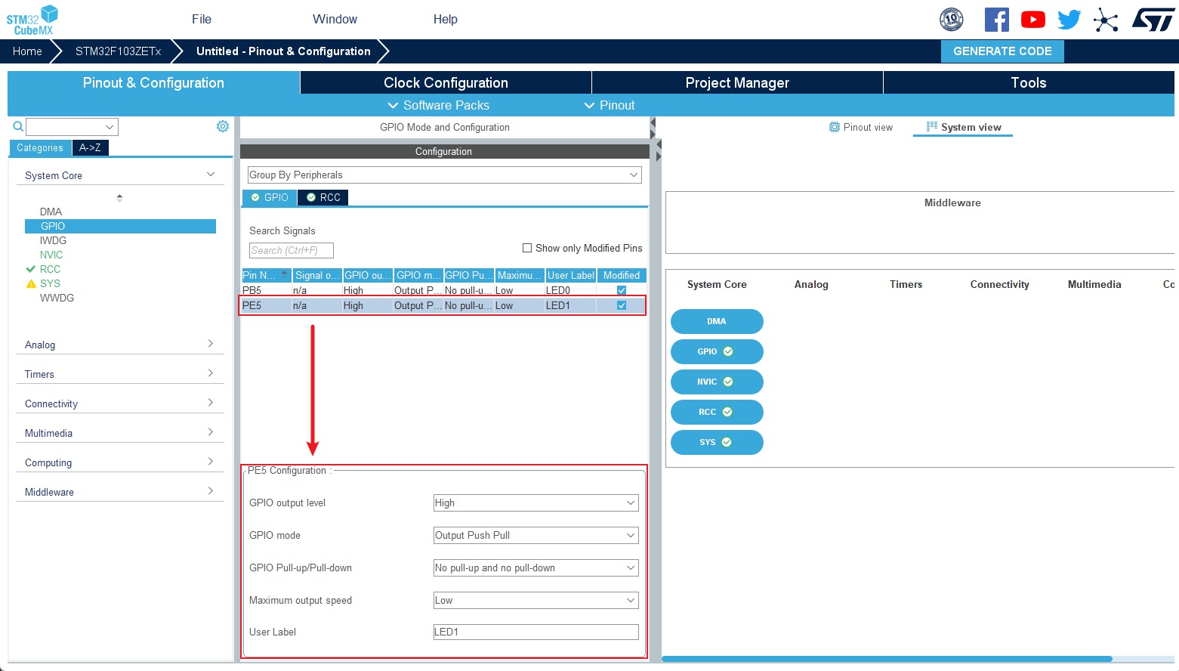Click the ST logo icon

click(1153, 20)
